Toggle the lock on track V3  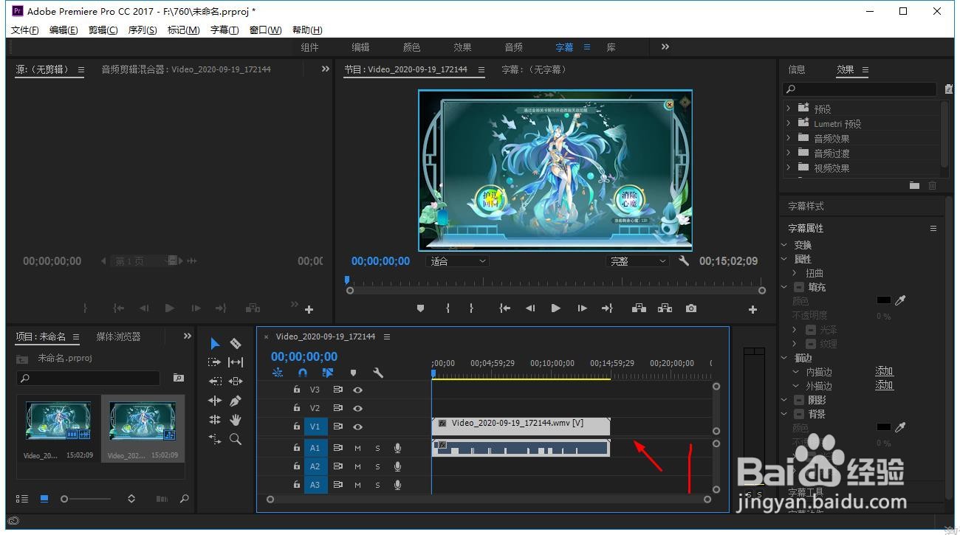click(297, 390)
